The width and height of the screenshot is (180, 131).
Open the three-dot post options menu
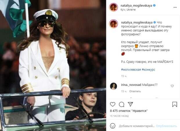click(175, 7)
